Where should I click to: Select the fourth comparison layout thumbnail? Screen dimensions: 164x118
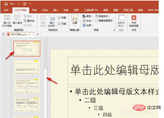coord(27,105)
